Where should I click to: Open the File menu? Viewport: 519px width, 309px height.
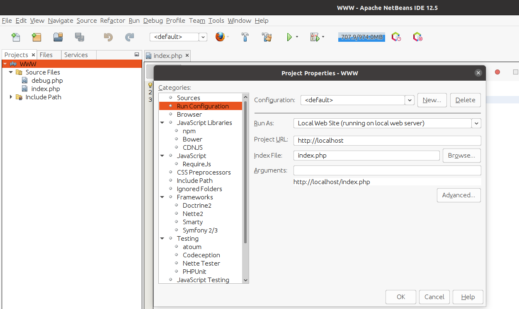(x=7, y=21)
